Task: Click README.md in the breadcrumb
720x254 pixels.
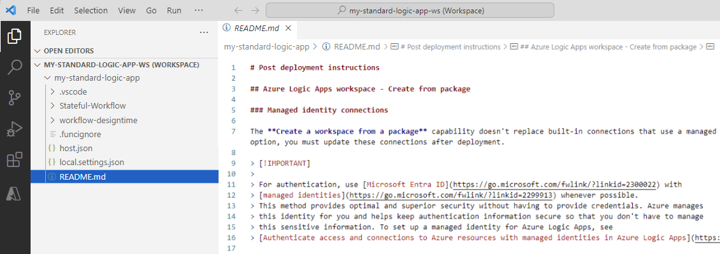Action: pyautogui.click(x=357, y=47)
